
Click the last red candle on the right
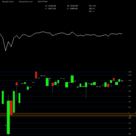[122, 81]
